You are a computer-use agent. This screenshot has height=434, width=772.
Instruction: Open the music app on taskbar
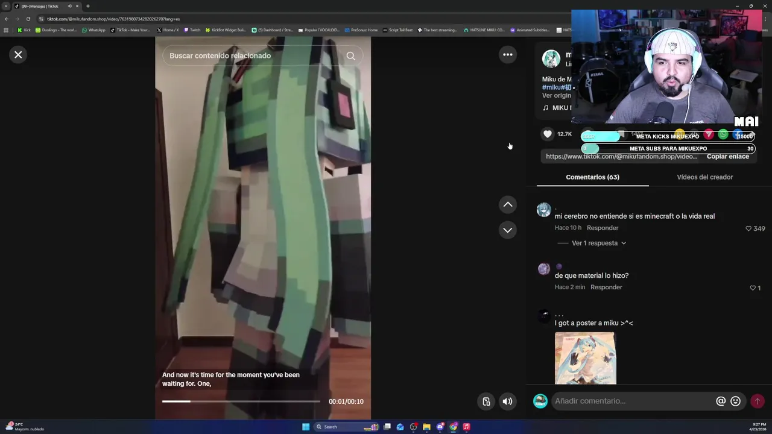click(x=467, y=427)
